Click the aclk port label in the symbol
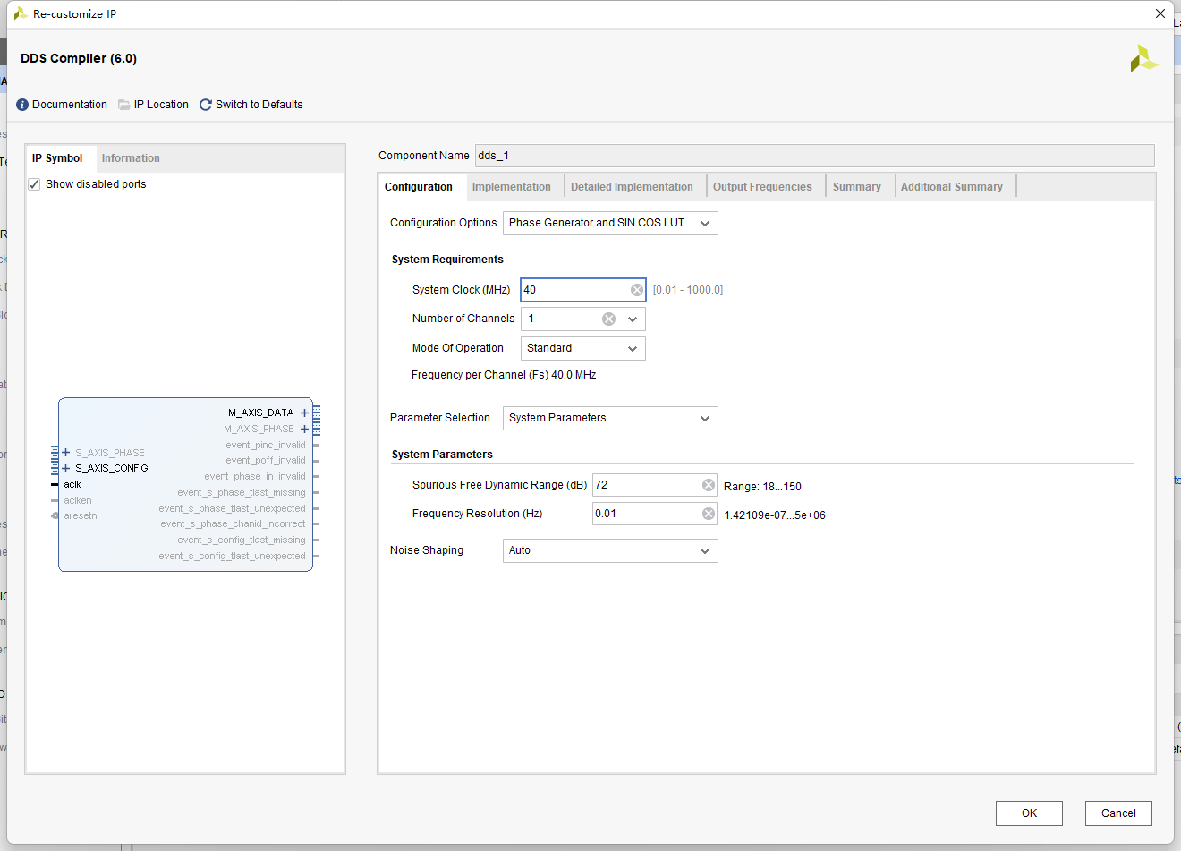1181x851 pixels. click(x=72, y=484)
